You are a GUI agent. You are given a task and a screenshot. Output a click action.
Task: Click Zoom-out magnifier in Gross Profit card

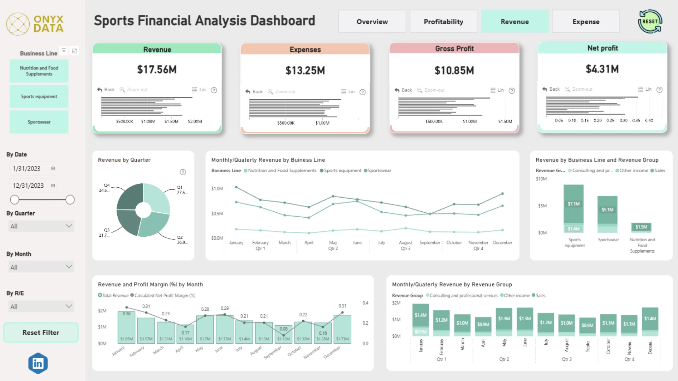coord(420,90)
